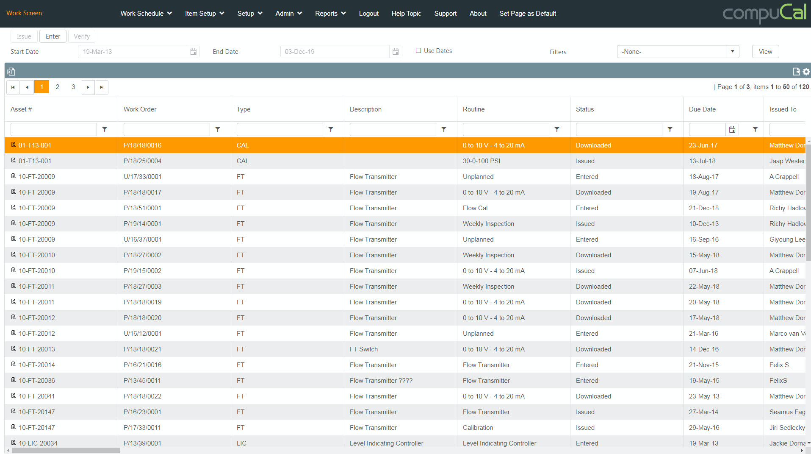Image resolution: width=811 pixels, height=454 pixels.
Task: Open Help Topic menu item
Action: point(406,14)
